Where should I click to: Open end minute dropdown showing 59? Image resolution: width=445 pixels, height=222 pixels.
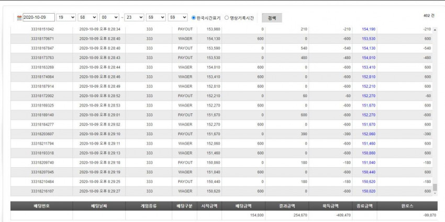point(155,17)
